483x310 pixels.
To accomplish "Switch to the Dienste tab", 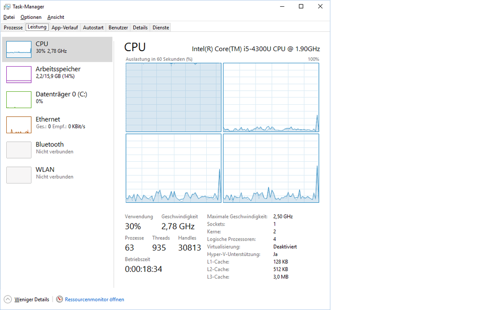I will click(x=161, y=28).
